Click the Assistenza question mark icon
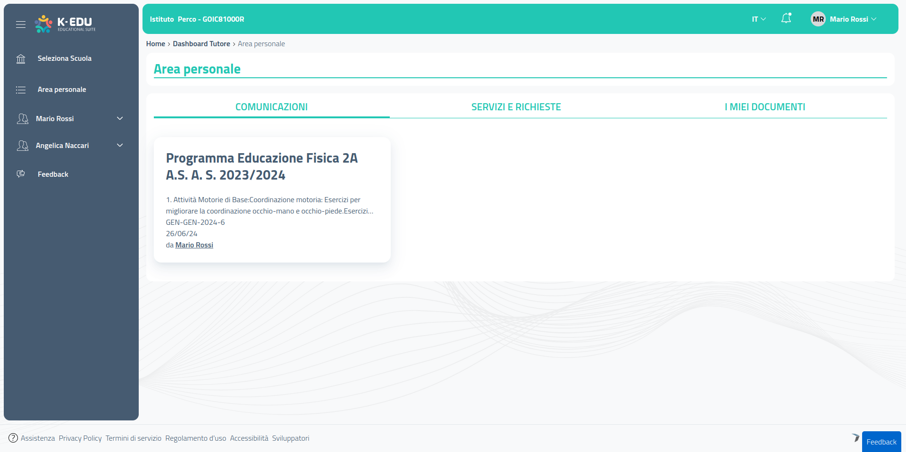Image resolution: width=906 pixels, height=452 pixels. pyautogui.click(x=13, y=438)
